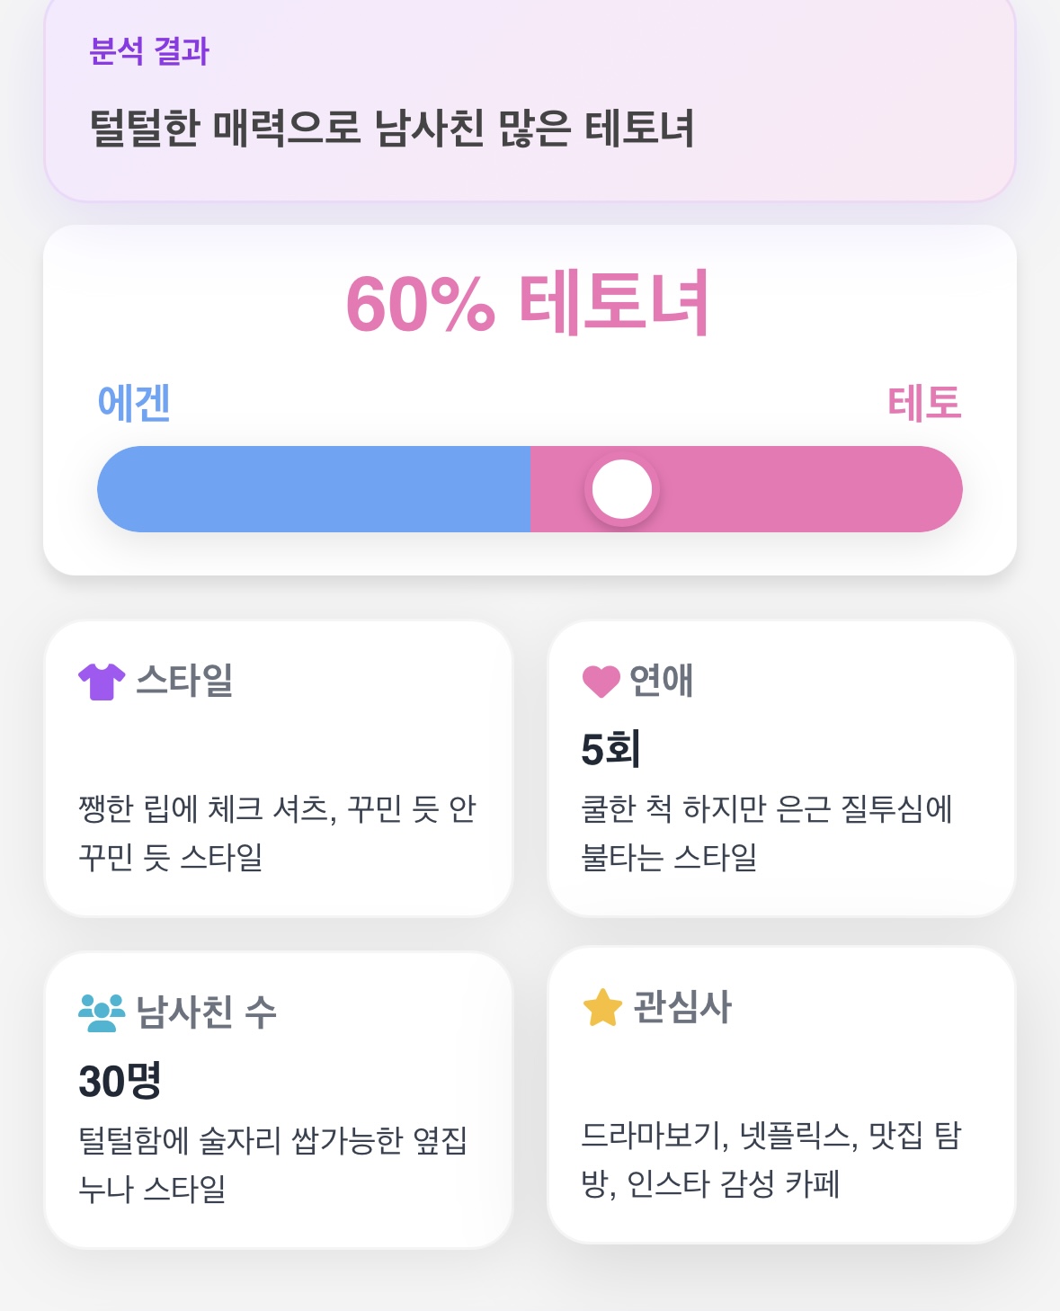Click the blue people group icon
Viewport: 1060px width, 1311px height.
tap(102, 1012)
